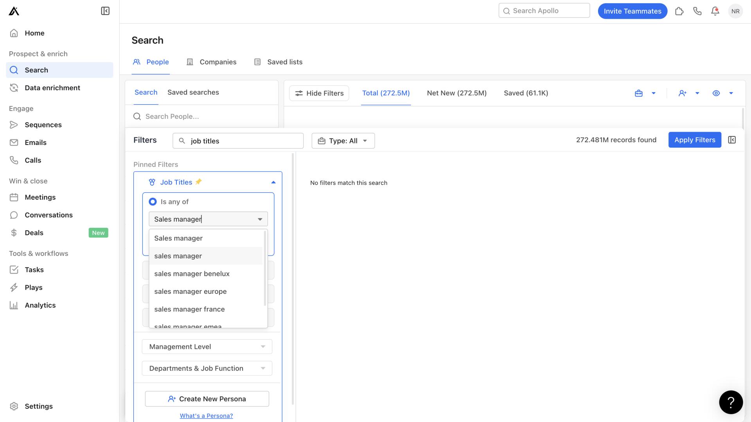Image resolution: width=751 pixels, height=422 pixels.
Task: Click the filter search field with 'job titles'
Action: point(238,141)
